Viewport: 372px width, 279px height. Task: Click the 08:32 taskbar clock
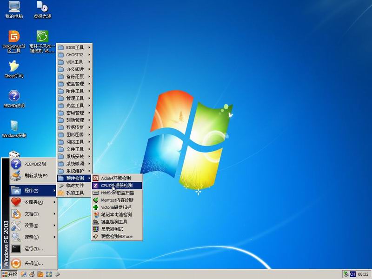(x=363, y=274)
